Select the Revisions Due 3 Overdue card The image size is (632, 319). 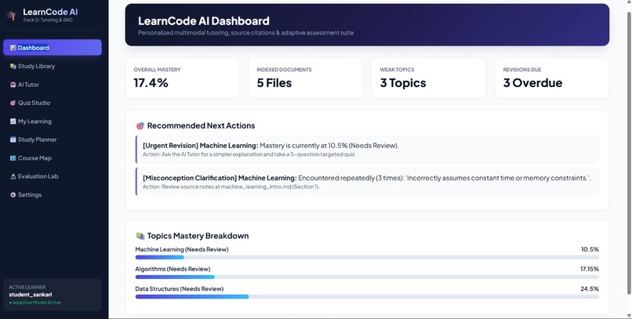pos(552,78)
